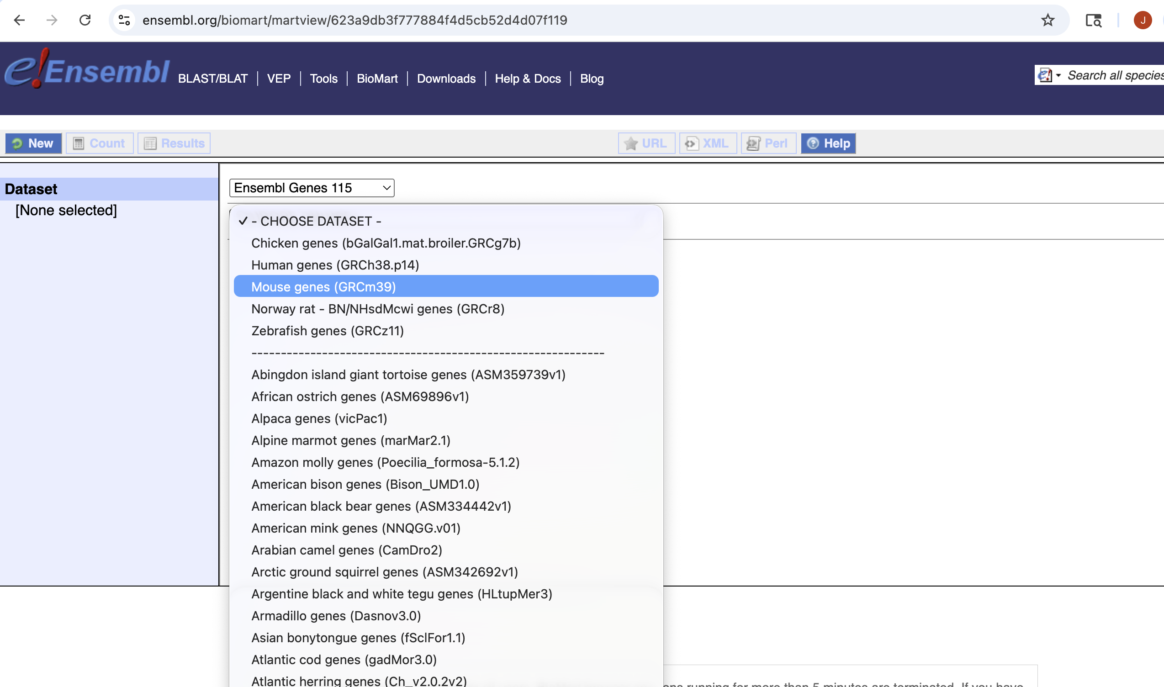Open the search species selector arrow
Image resolution: width=1164 pixels, height=687 pixels.
(1058, 75)
